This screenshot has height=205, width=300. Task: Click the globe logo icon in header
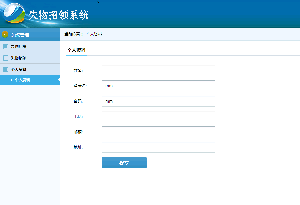click(13, 13)
